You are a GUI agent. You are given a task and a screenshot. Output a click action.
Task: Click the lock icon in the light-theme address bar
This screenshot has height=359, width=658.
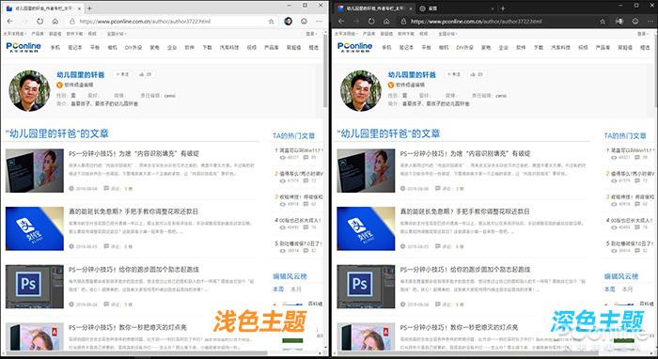click(72, 22)
